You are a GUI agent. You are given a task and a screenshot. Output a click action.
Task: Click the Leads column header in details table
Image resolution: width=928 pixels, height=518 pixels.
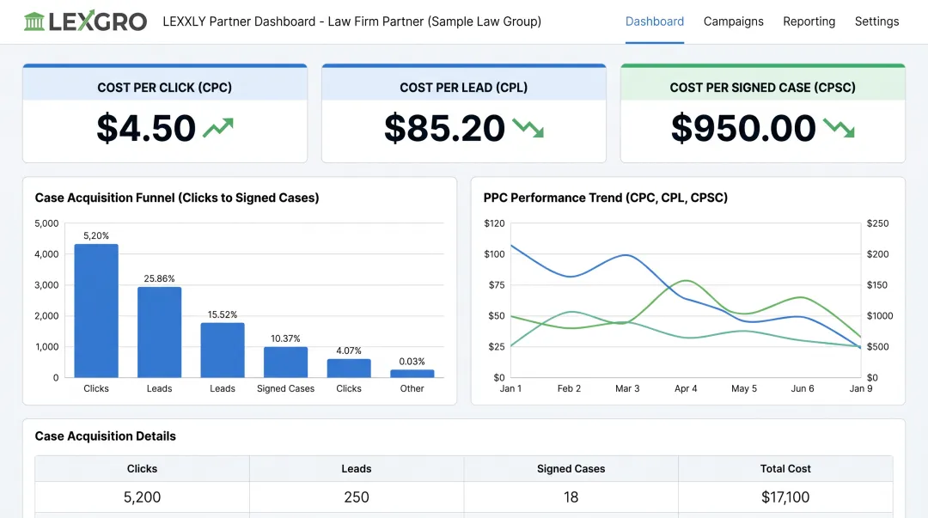pyautogui.click(x=357, y=469)
